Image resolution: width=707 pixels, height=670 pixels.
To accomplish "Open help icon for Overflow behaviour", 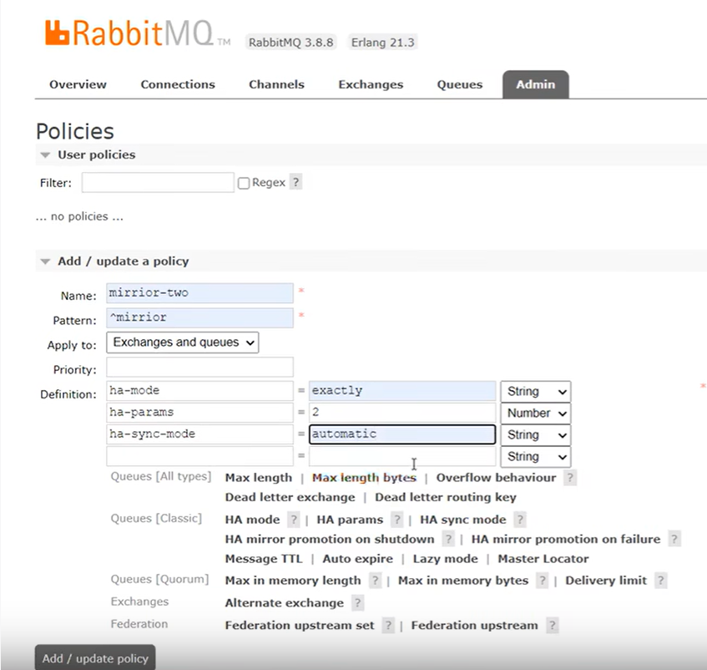I will pyautogui.click(x=570, y=477).
